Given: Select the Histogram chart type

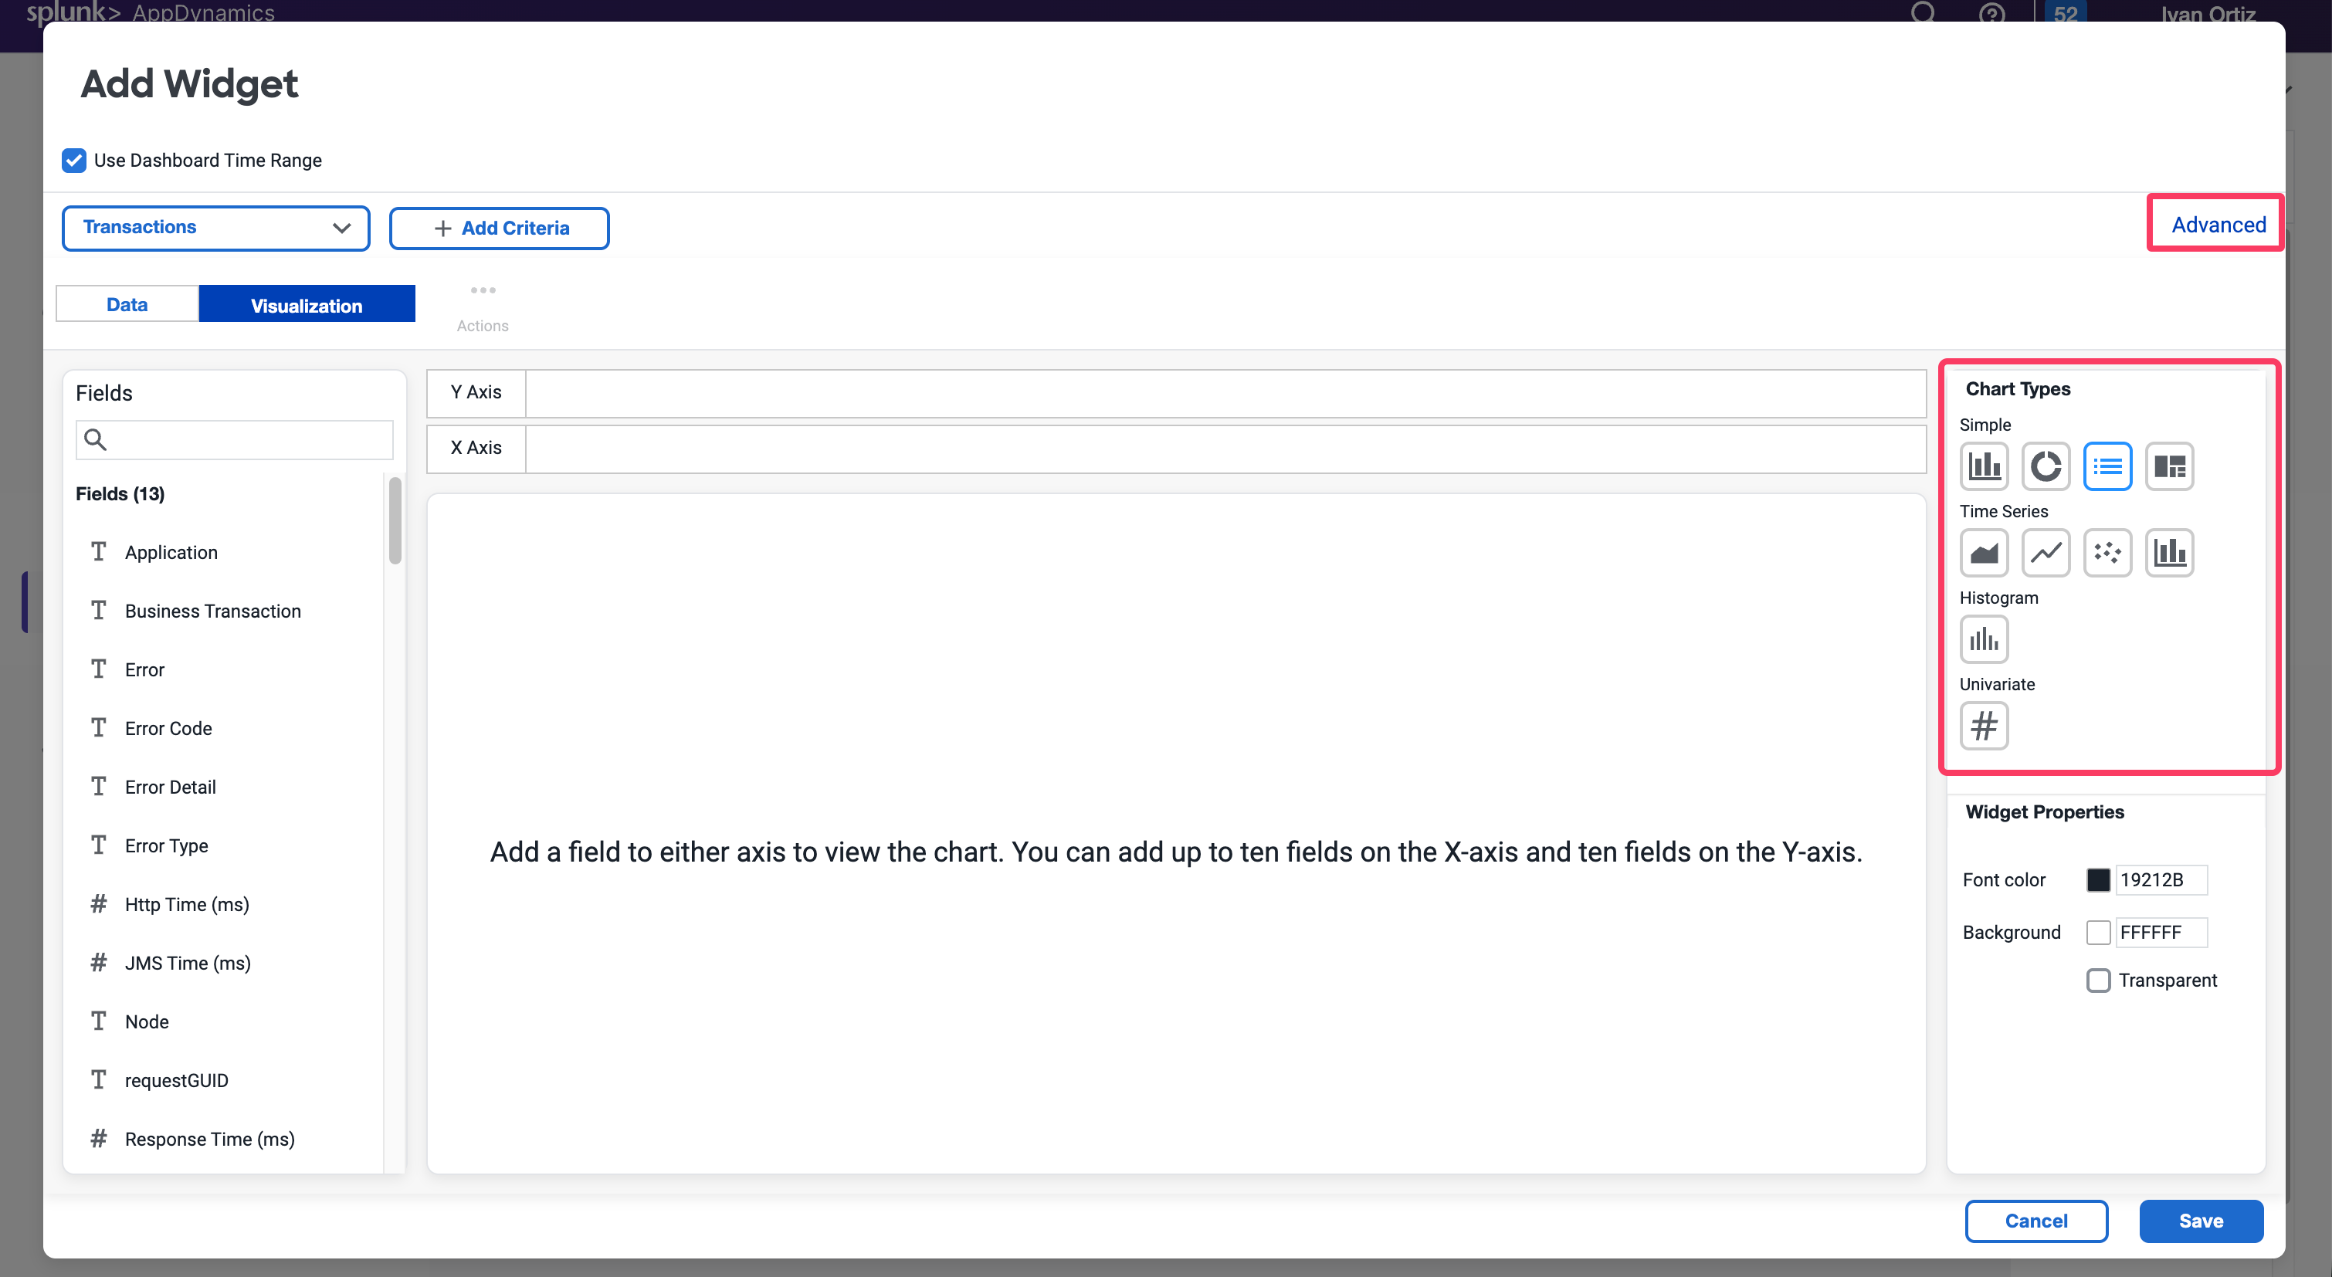Looking at the screenshot, I should (x=1984, y=639).
